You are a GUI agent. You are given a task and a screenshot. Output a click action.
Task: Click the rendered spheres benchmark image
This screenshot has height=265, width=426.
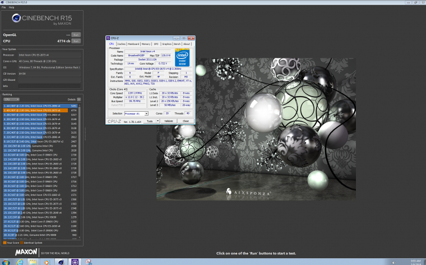coord(256,129)
